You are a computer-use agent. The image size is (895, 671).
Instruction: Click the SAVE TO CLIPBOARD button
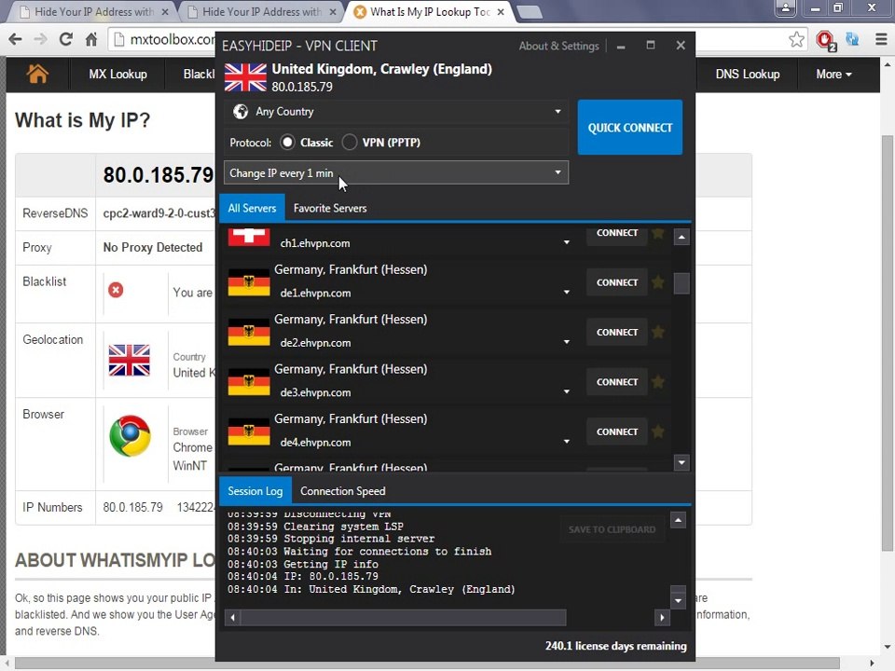612,529
